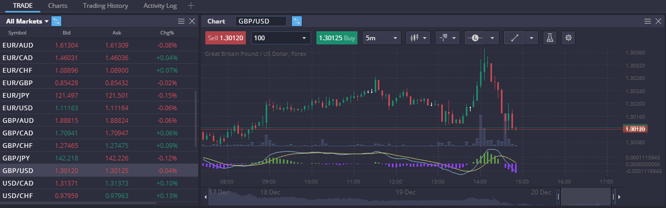Click EUR/USD bid price 1.11163
The height and width of the screenshot is (208, 666).
tap(67, 108)
